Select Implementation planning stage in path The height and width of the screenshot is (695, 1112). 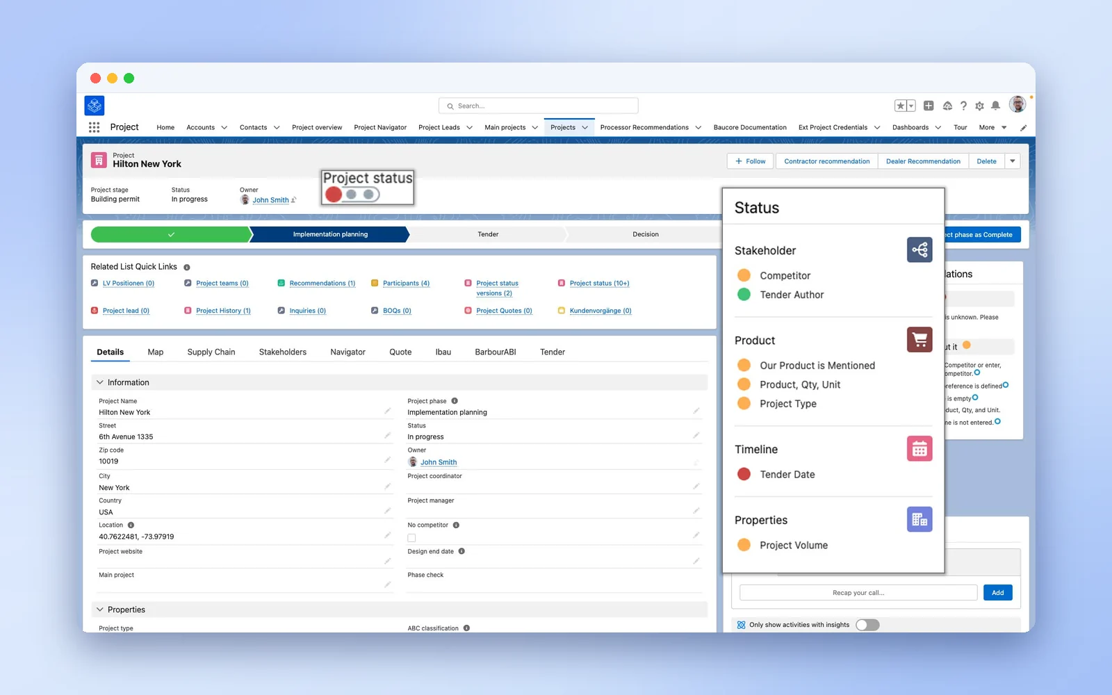[330, 234]
